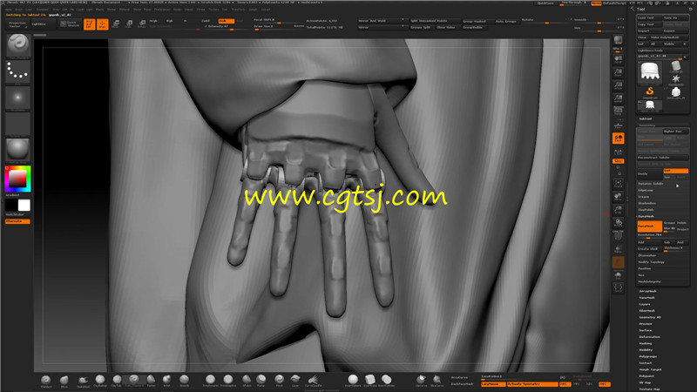Viewport: 697px width, 392px height.
Task: Open the Zplugin menu
Action: tap(253, 10)
